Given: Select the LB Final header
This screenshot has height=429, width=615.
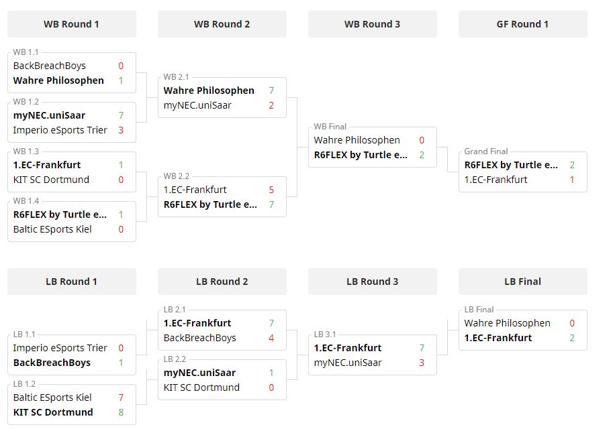Looking at the screenshot, I should point(523,282).
